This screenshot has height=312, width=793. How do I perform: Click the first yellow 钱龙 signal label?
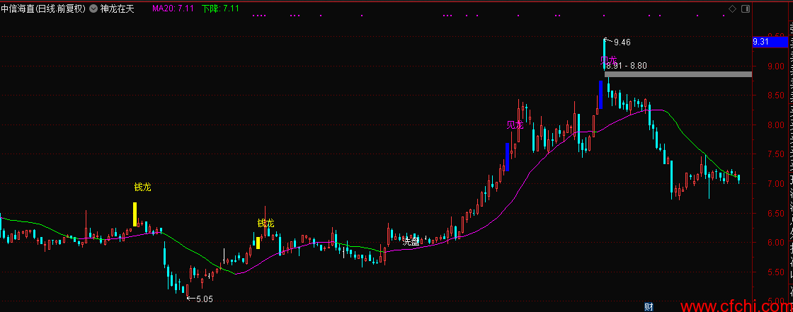coord(142,187)
